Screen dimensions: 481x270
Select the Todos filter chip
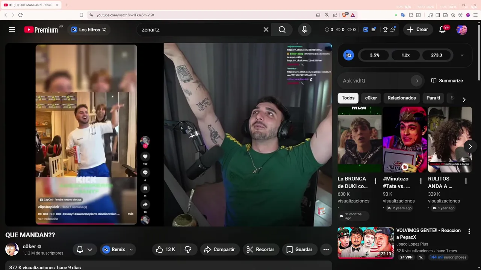click(348, 98)
